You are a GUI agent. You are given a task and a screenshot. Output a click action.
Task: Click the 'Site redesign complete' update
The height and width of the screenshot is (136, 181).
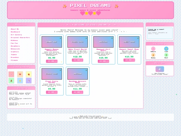coord(20,99)
